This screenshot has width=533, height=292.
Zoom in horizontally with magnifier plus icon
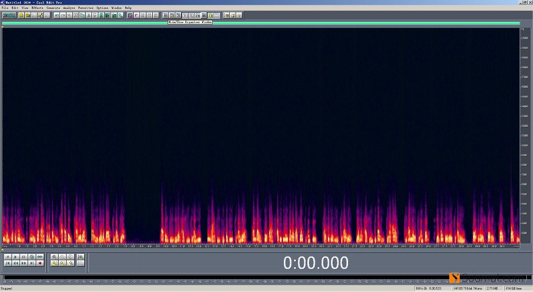(54, 257)
